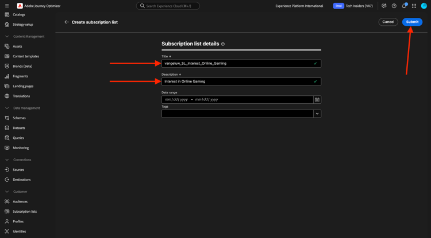Screen dimensions: 431x238
Task: Cancel the subscription list creation
Action: [388, 22]
